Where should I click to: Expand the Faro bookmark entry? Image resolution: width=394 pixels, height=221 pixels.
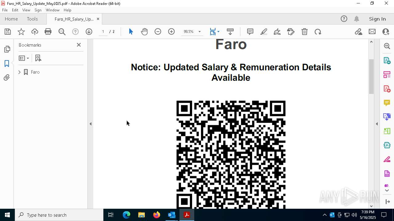click(x=19, y=72)
